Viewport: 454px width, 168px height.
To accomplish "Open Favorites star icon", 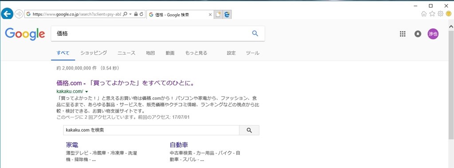I will point(432,14).
